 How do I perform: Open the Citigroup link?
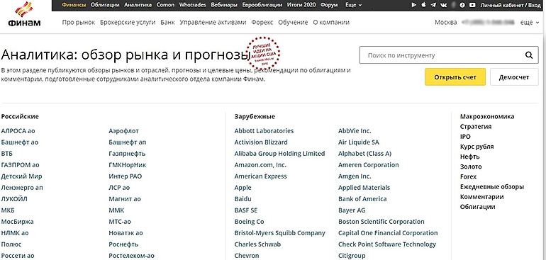pyautogui.click(x=352, y=256)
